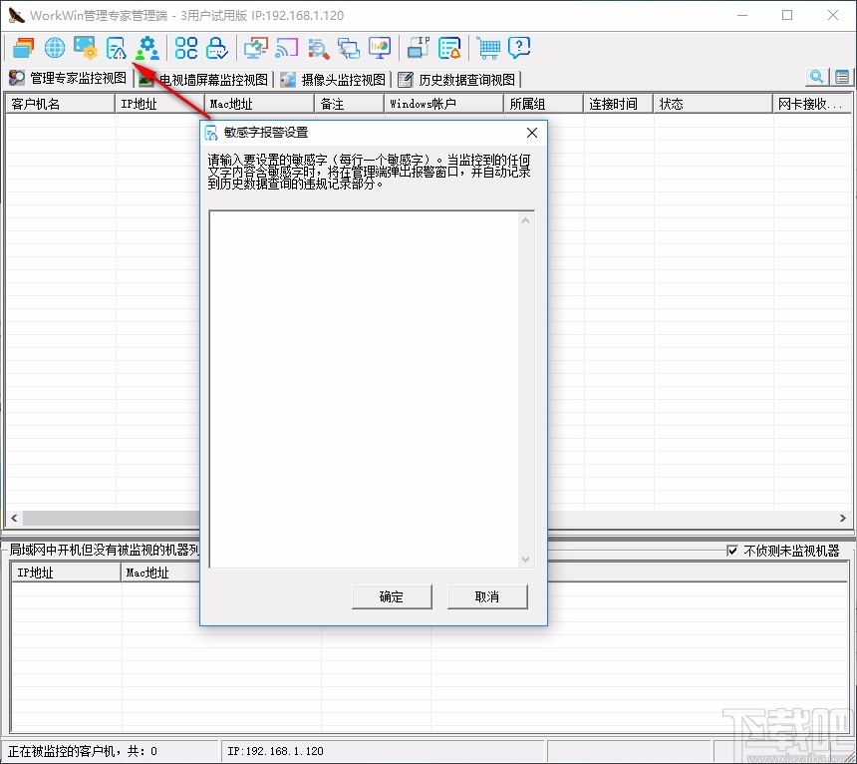The width and height of the screenshot is (857, 764).
Task: Open the monitor with pie chart icon
Action: (x=380, y=48)
